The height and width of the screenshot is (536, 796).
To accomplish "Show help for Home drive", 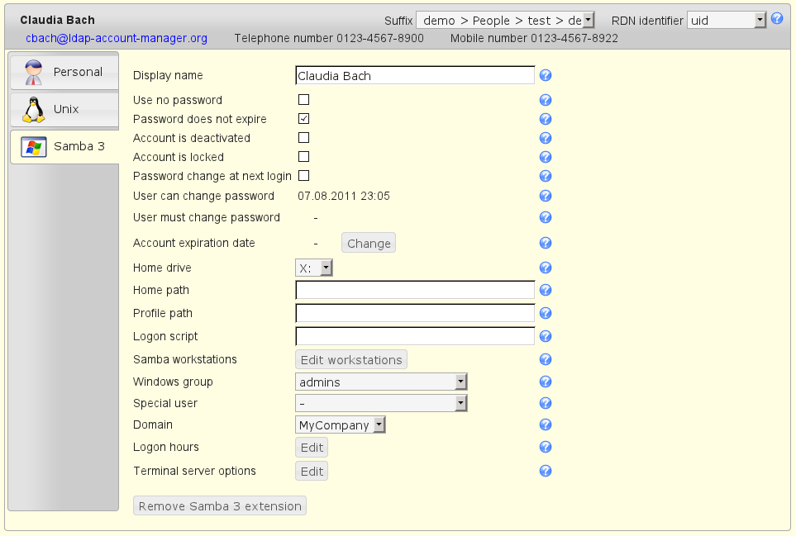I will click(x=546, y=268).
